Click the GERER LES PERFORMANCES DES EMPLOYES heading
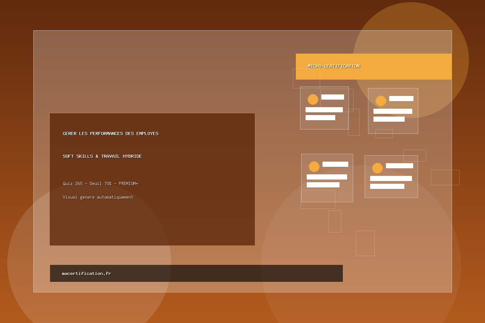 pos(111,133)
